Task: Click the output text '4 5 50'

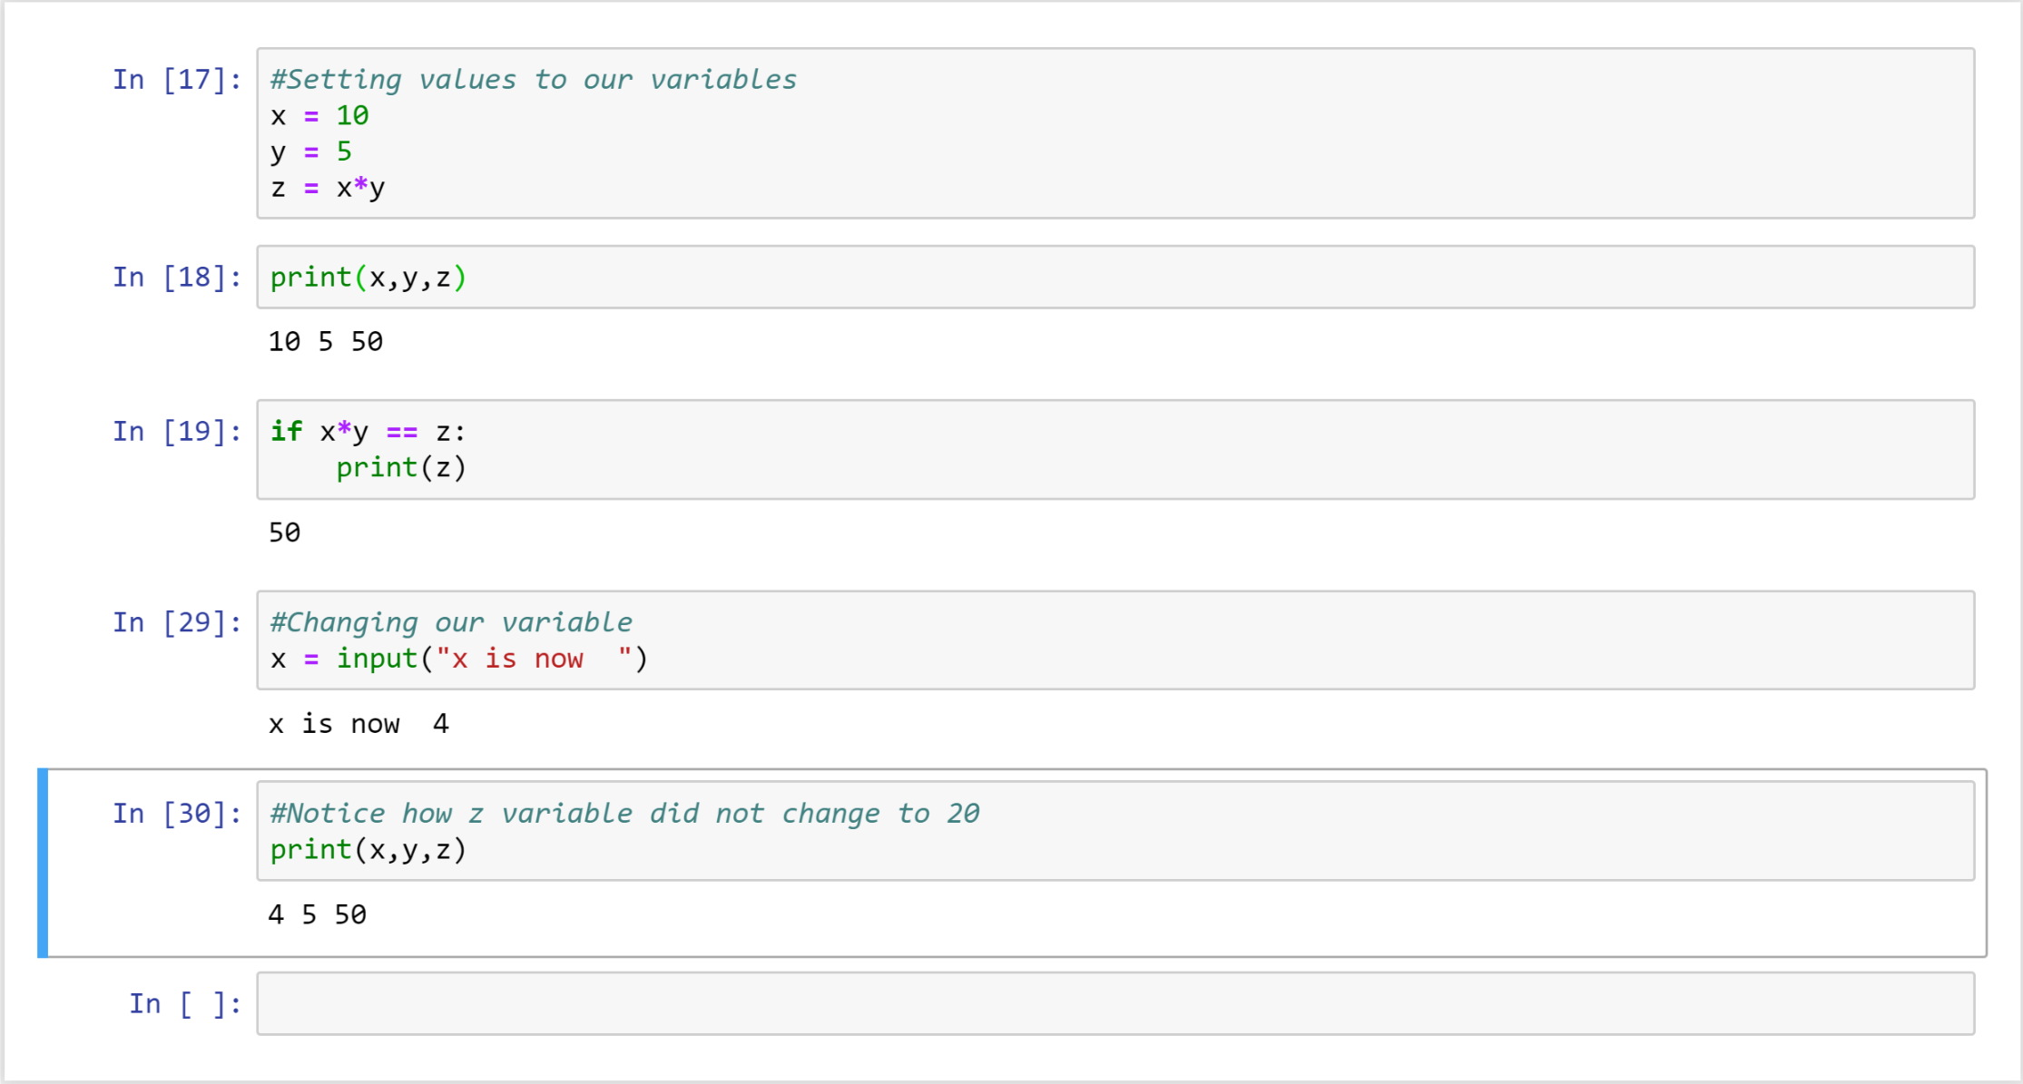Action: point(318,914)
